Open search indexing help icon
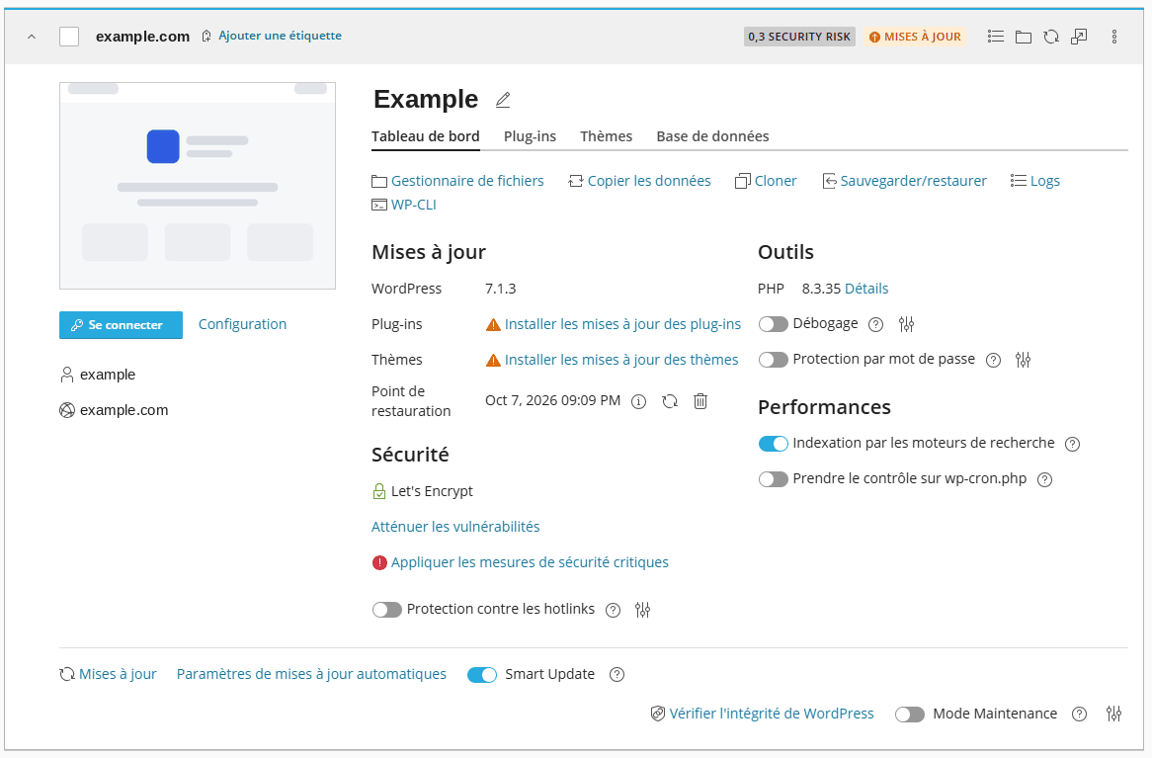1152x758 pixels. point(1073,444)
